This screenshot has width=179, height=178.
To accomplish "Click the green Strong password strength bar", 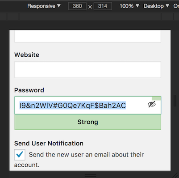I will click(87, 122).
